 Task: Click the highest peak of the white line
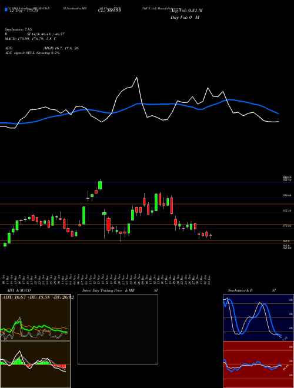(136, 78)
